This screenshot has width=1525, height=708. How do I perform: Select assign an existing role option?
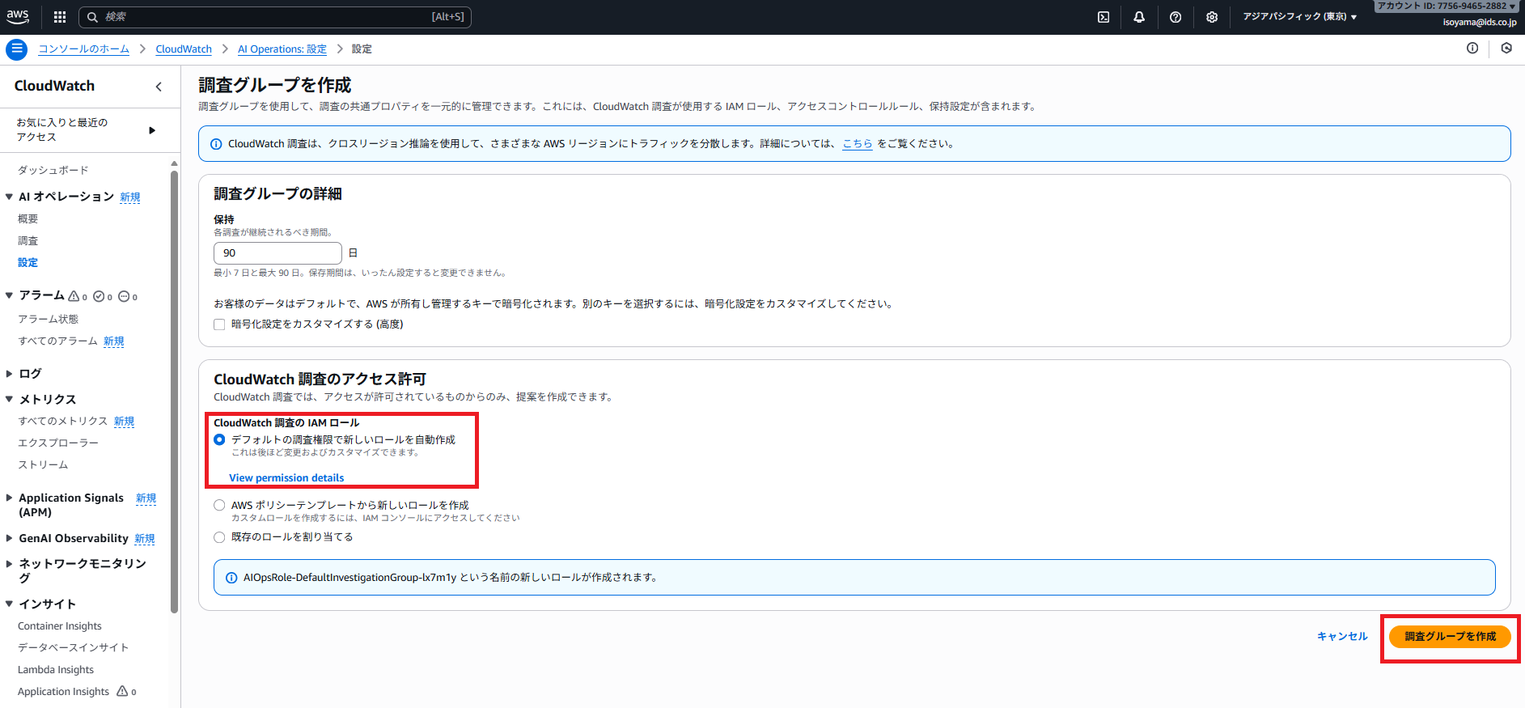coord(219,537)
